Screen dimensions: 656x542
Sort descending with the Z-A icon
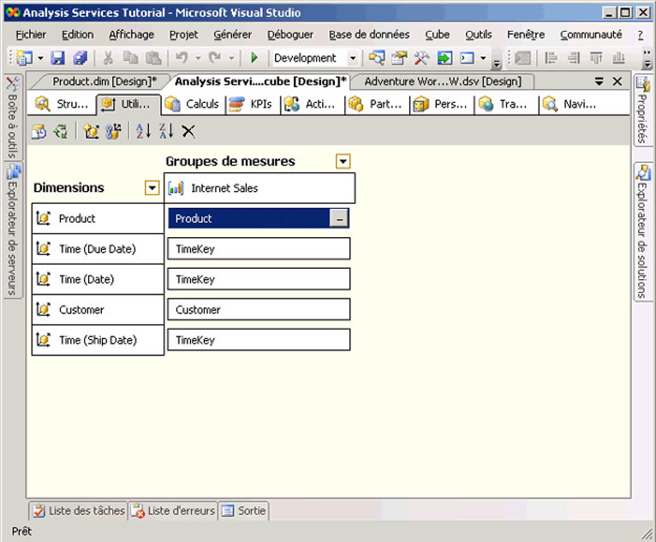click(166, 131)
